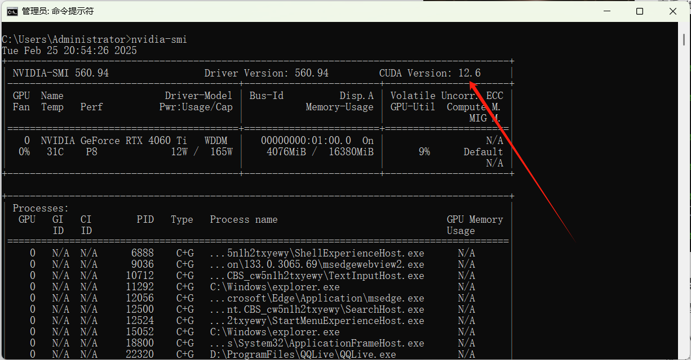
Task: Maximize the Command Prompt window
Action: pyautogui.click(x=640, y=11)
